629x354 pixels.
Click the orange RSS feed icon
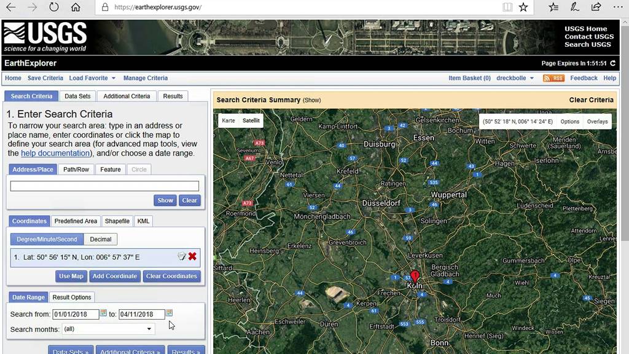coord(553,78)
